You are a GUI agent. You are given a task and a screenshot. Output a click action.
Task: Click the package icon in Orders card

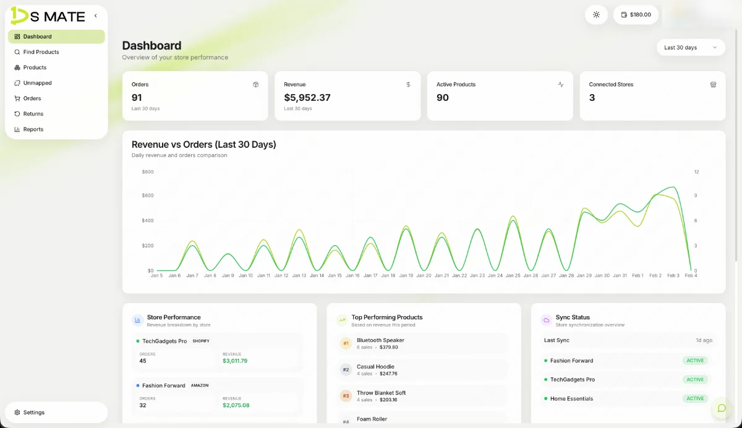(255, 85)
